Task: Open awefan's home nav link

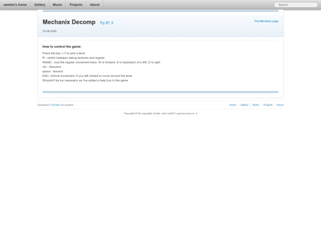Action: pos(15,5)
